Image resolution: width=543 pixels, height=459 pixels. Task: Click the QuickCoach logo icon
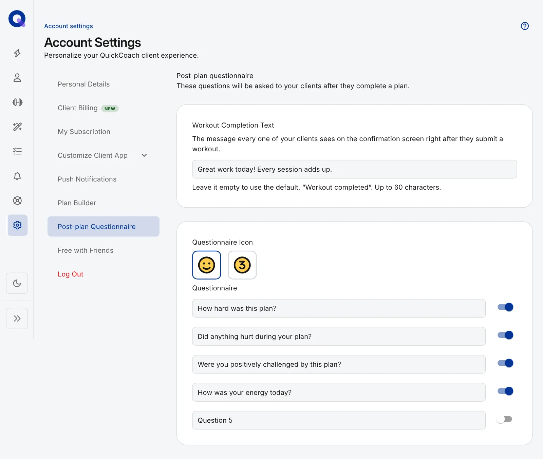[x=17, y=19]
